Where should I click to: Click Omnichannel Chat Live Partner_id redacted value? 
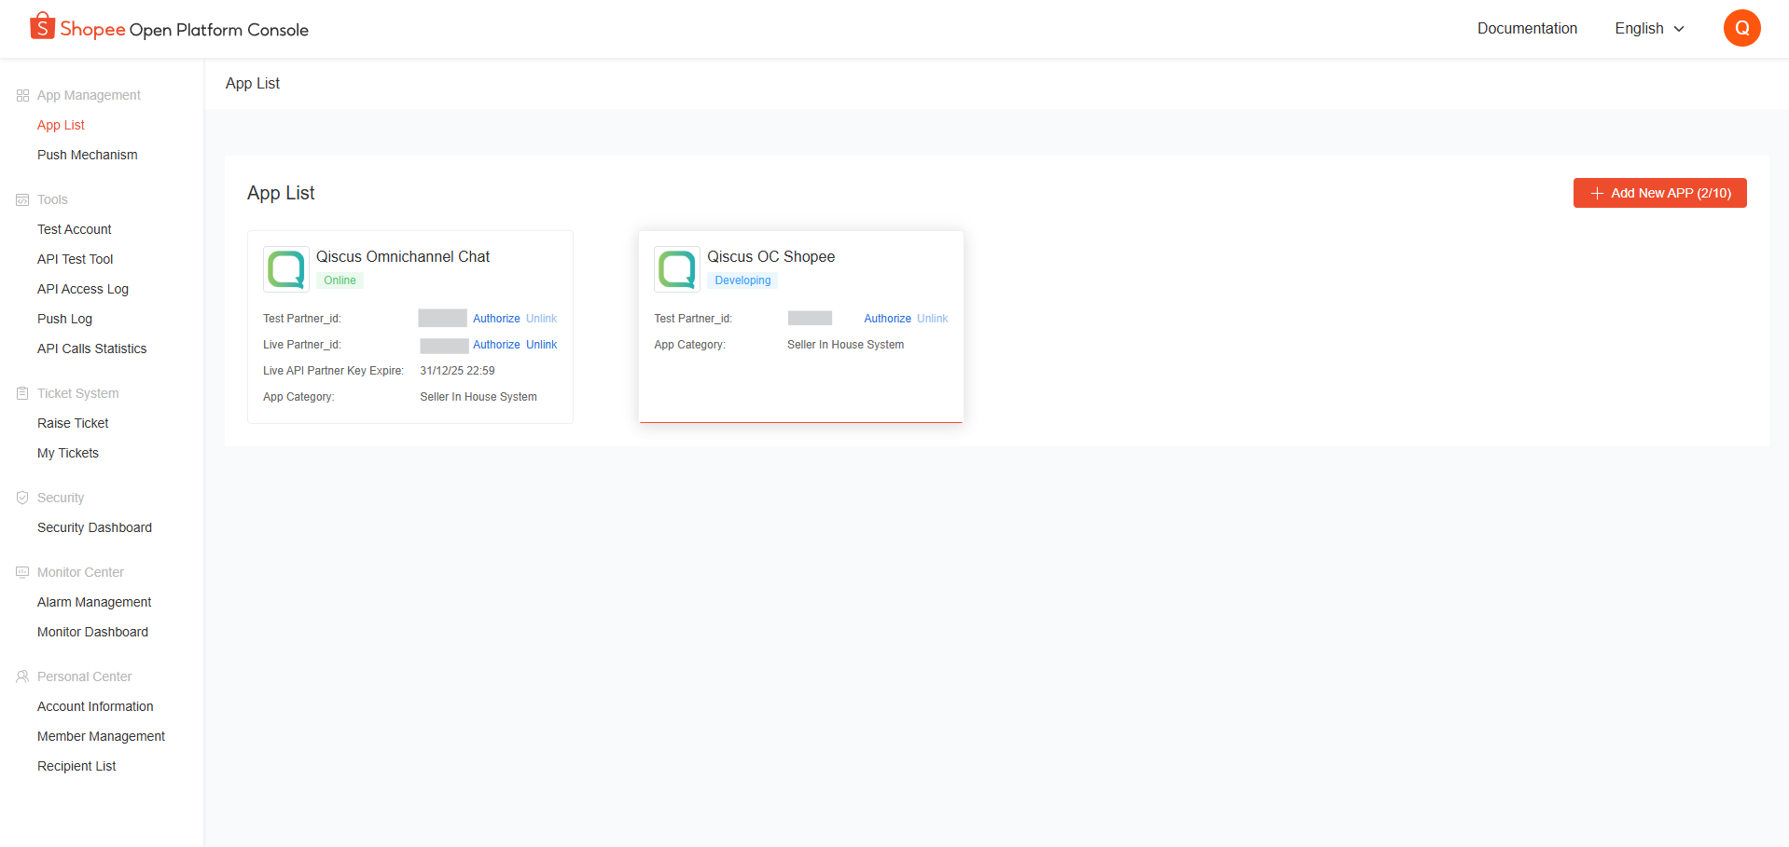point(444,346)
